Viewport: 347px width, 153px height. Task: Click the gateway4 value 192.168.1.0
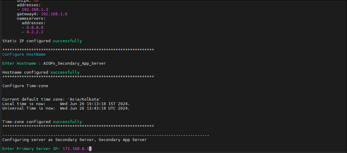point(54,14)
